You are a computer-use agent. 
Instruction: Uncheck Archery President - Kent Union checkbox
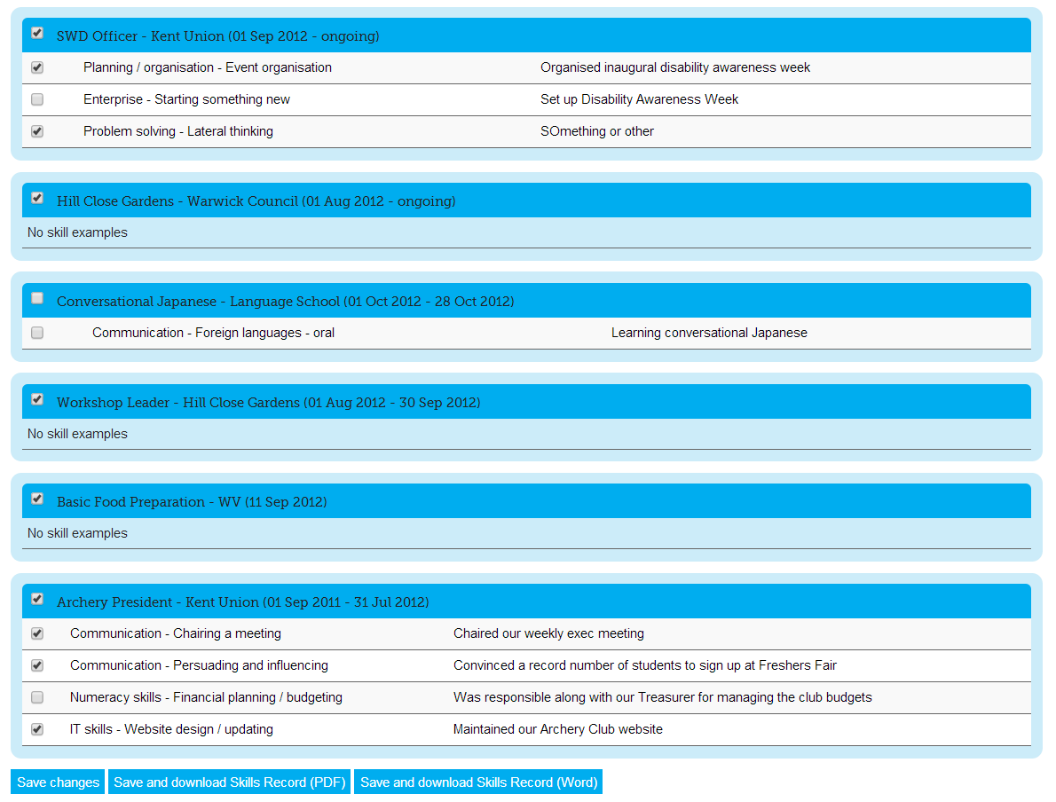37,600
